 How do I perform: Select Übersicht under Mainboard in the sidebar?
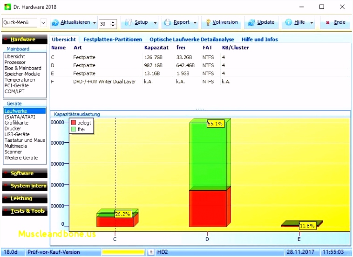(x=14, y=56)
